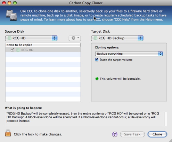Select the RCG HD row in items list

click(43, 50)
